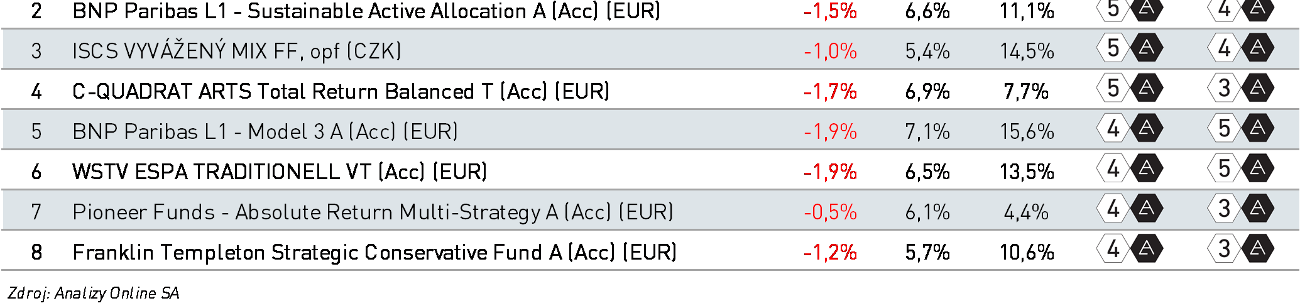Click the first rating badge for C-QUADRAT ARTS
The image size is (1300, 308).
tap(1130, 88)
